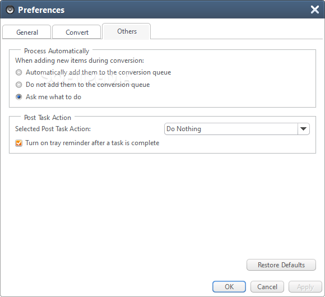
Task: Click the Restore Defaults button
Action: click(x=281, y=265)
